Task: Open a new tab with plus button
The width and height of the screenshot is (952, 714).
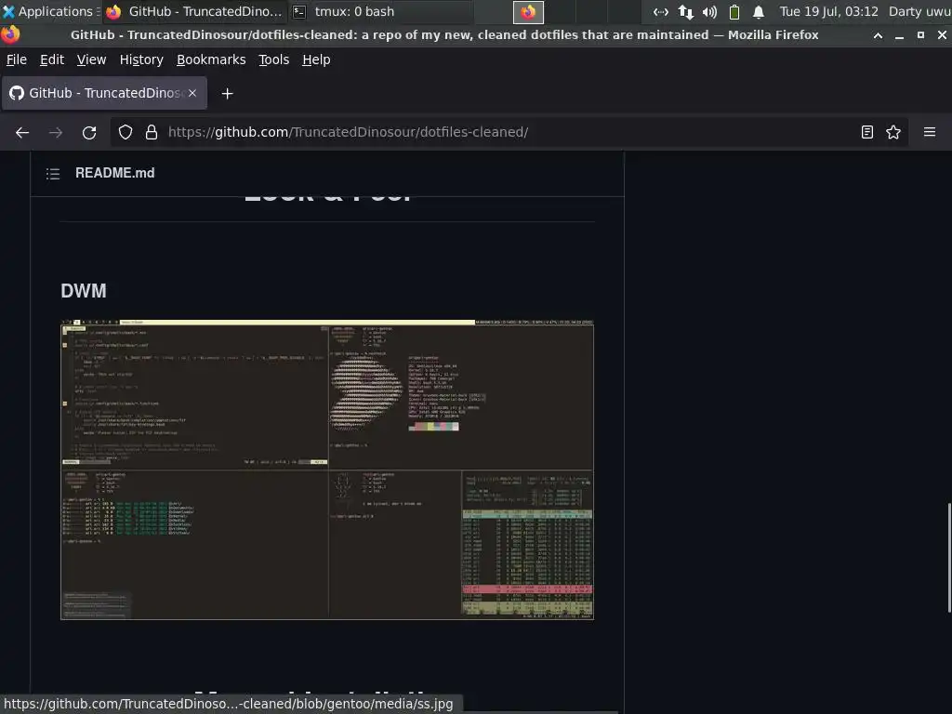Action: point(227,94)
